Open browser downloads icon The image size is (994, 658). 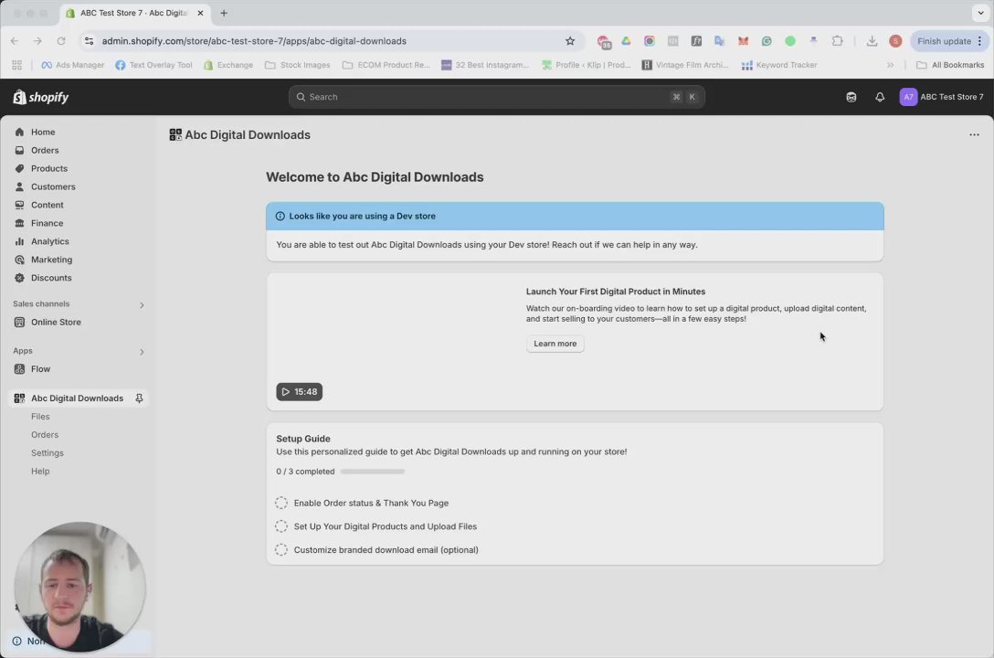[872, 41]
